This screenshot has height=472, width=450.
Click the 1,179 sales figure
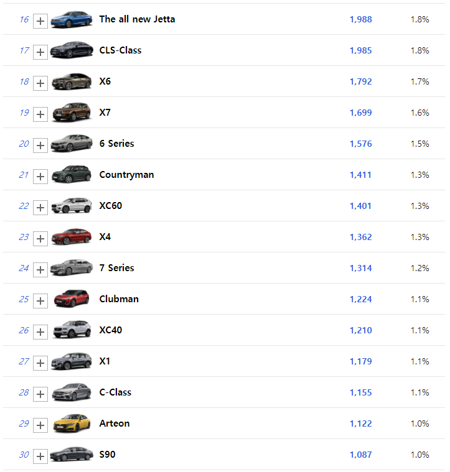(x=361, y=361)
